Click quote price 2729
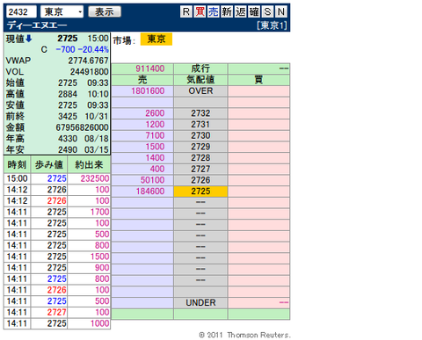 click(200, 147)
